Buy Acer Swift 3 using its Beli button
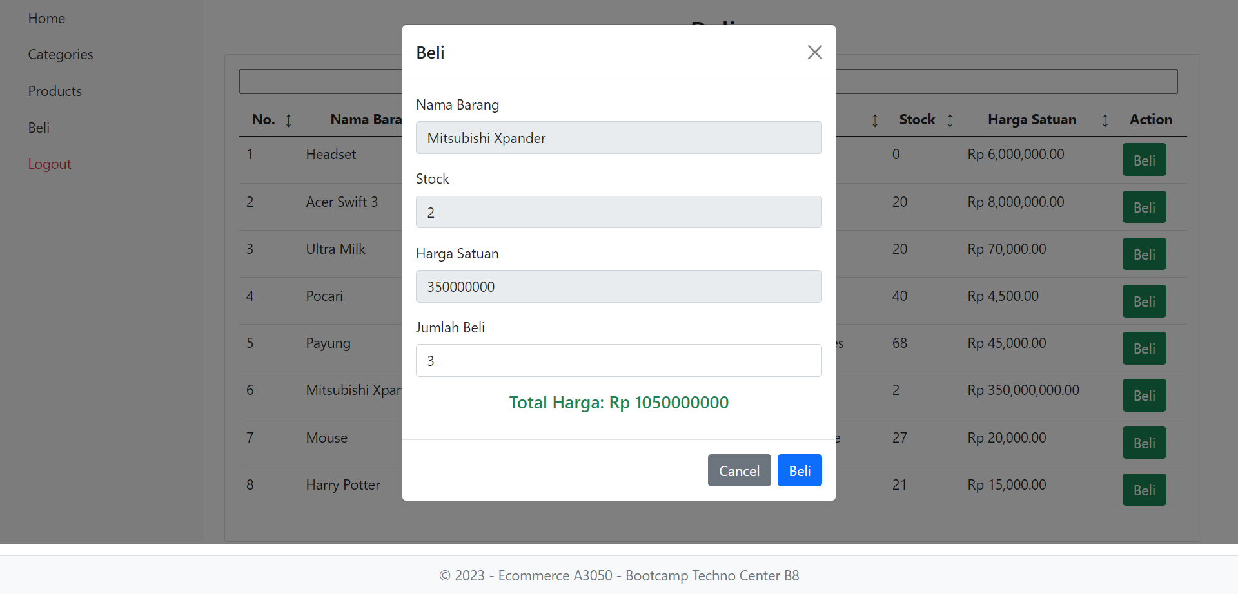The height and width of the screenshot is (594, 1238). coord(1144,207)
